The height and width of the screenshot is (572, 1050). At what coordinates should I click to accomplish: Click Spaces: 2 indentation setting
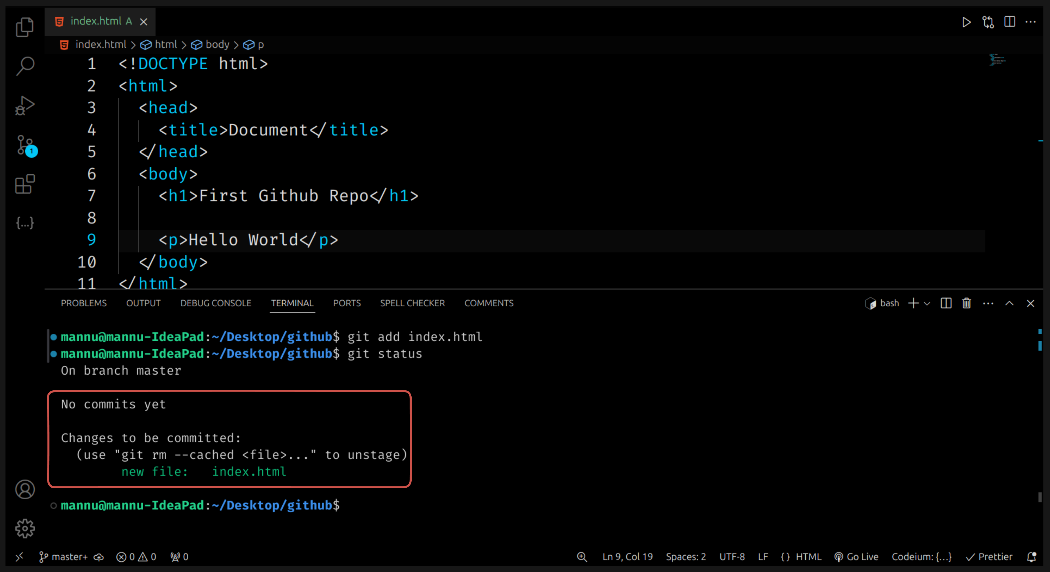coord(685,556)
